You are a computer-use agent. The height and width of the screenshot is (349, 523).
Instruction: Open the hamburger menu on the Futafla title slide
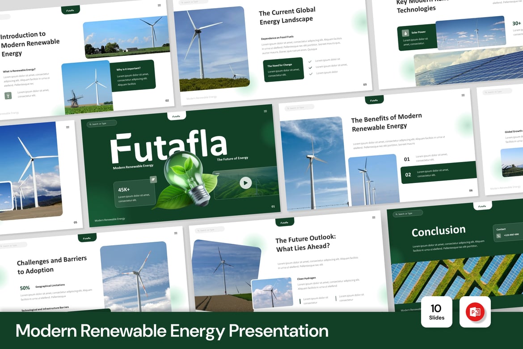(x=266, y=111)
